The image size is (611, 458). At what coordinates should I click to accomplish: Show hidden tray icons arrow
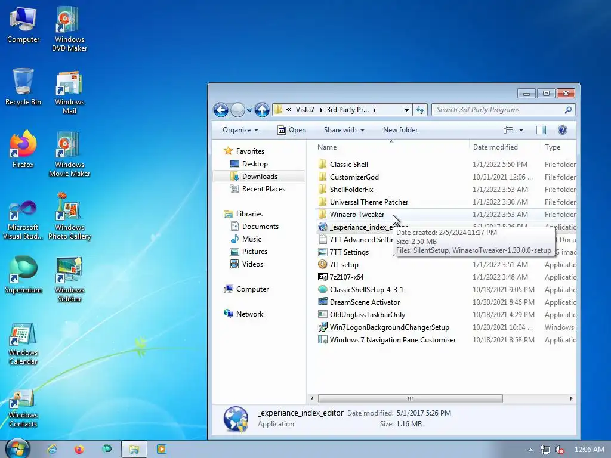coord(530,450)
